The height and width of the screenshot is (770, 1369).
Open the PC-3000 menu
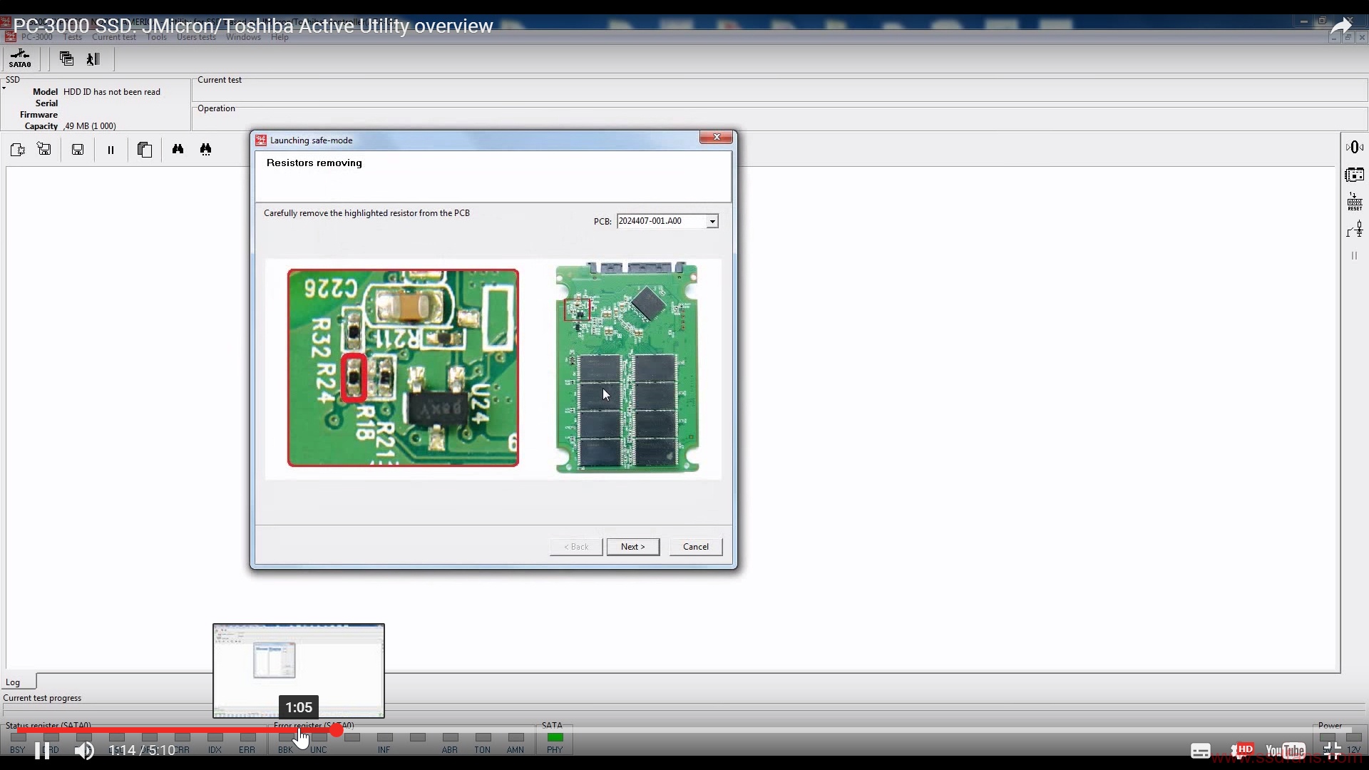coord(36,37)
